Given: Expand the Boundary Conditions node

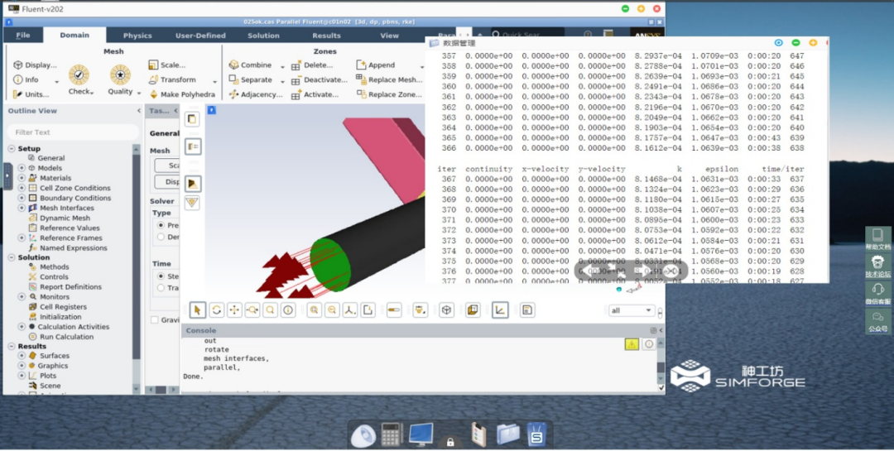Looking at the screenshot, I should pyautogui.click(x=22, y=198).
